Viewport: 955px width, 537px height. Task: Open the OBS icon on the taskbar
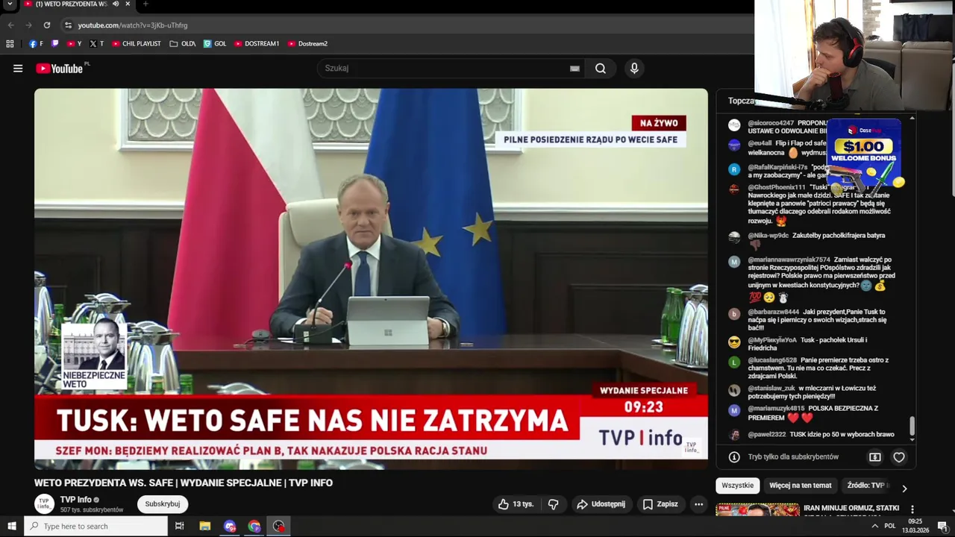279,527
